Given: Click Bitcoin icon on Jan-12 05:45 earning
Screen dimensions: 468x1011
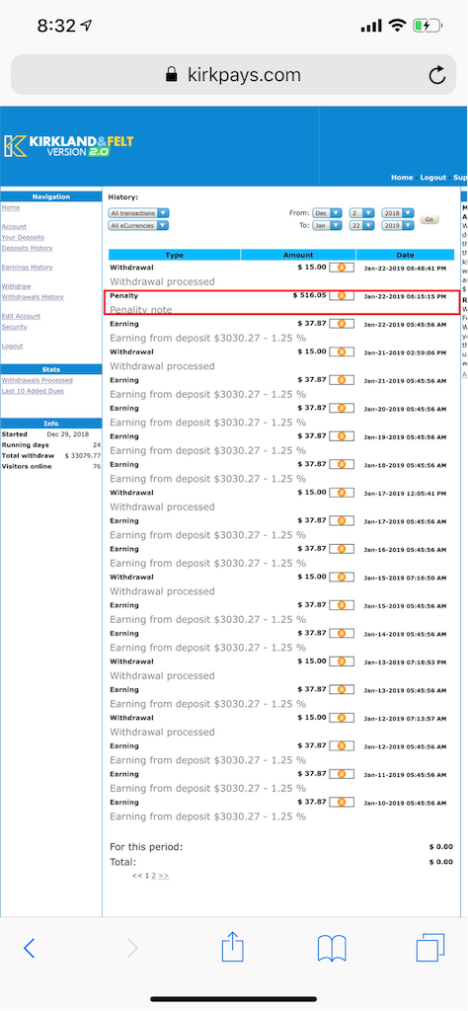Looking at the screenshot, I should (342, 746).
